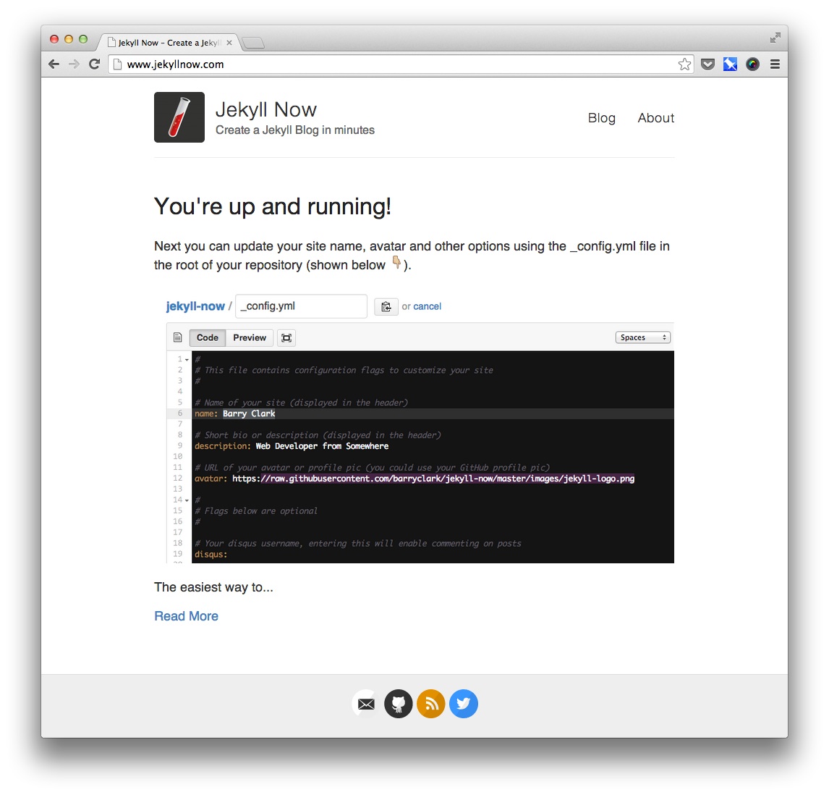The width and height of the screenshot is (829, 795).
Task: Copy file path using the clipboard icon
Action: click(386, 306)
